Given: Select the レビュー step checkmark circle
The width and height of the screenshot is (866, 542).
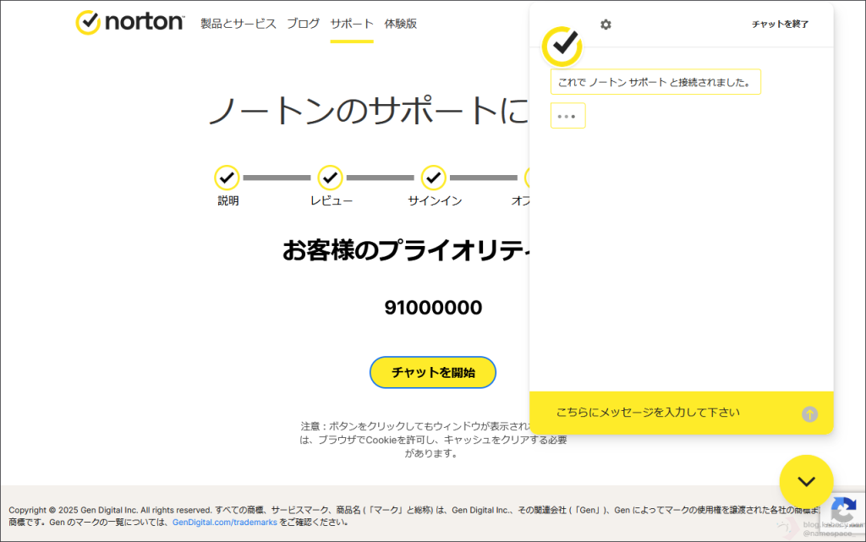Looking at the screenshot, I should pyautogui.click(x=330, y=178).
